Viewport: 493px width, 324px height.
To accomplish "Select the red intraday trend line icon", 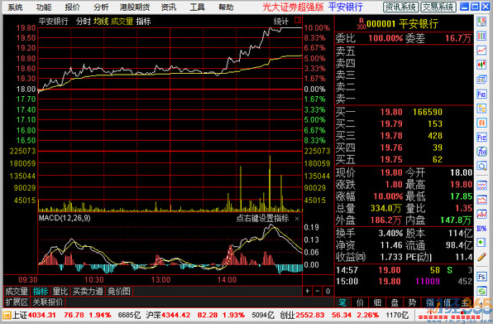I will coord(481,51).
